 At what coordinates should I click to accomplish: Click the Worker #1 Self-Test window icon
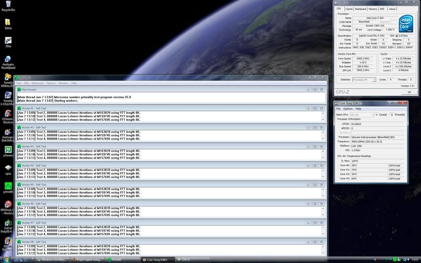point(19,108)
